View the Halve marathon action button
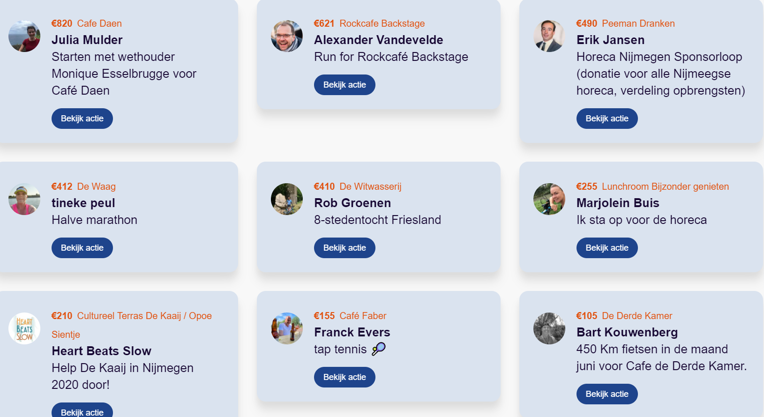The image size is (764, 417). (x=82, y=248)
